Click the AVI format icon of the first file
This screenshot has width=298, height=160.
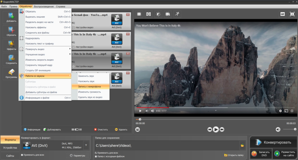coord(117,20)
